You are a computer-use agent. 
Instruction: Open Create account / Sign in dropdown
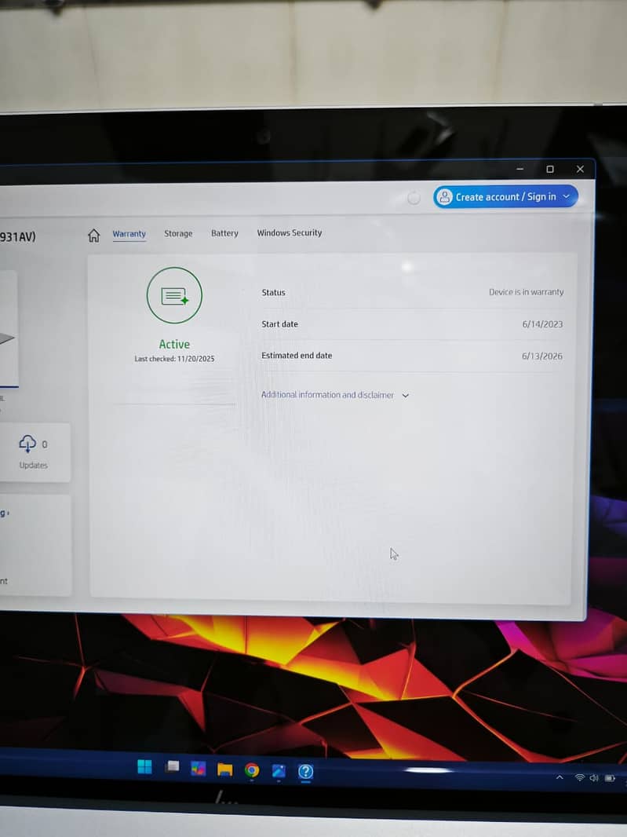[505, 196]
